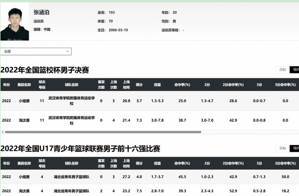
Task: Open the 全部 competition filter dropdown
Action: 36,52
